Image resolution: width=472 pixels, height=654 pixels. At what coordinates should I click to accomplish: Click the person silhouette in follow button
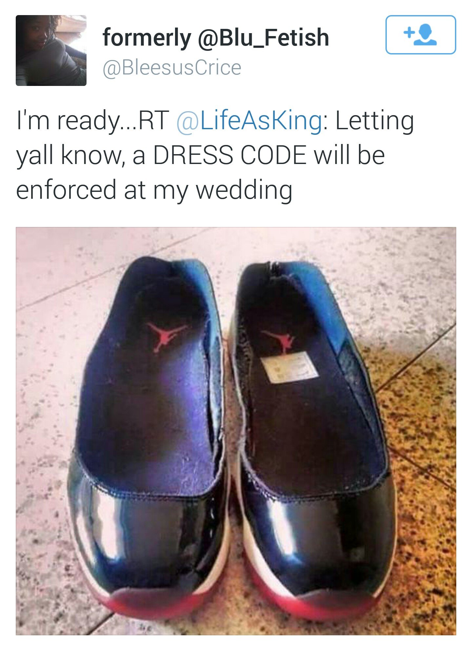click(x=425, y=35)
